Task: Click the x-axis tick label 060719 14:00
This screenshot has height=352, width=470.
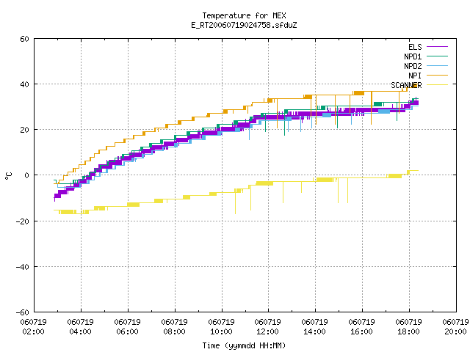Action: pyautogui.click(x=315, y=327)
